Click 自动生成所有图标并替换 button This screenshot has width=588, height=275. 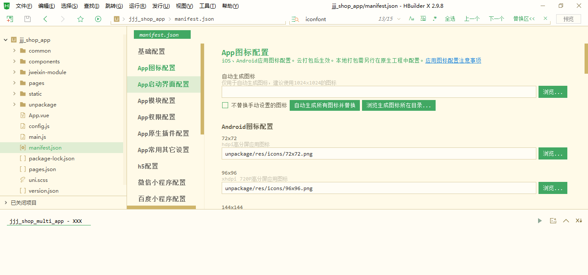325,105
